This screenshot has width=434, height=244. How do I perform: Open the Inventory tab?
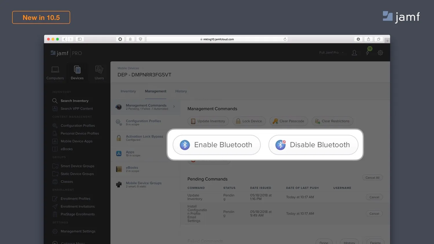coord(128,91)
